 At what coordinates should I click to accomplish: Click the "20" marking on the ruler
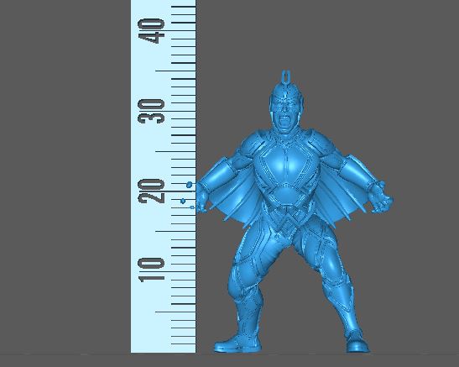151,191
